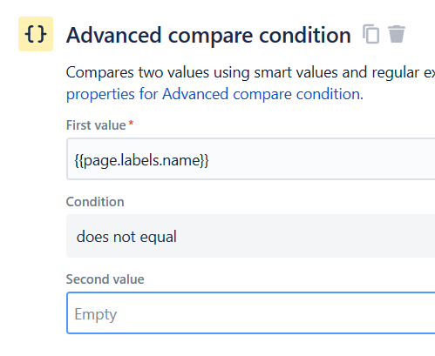The width and height of the screenshot is (435, 356).
Task: Select the {{page.labels.name}} smart value text
Action: [x=141, y=160]
